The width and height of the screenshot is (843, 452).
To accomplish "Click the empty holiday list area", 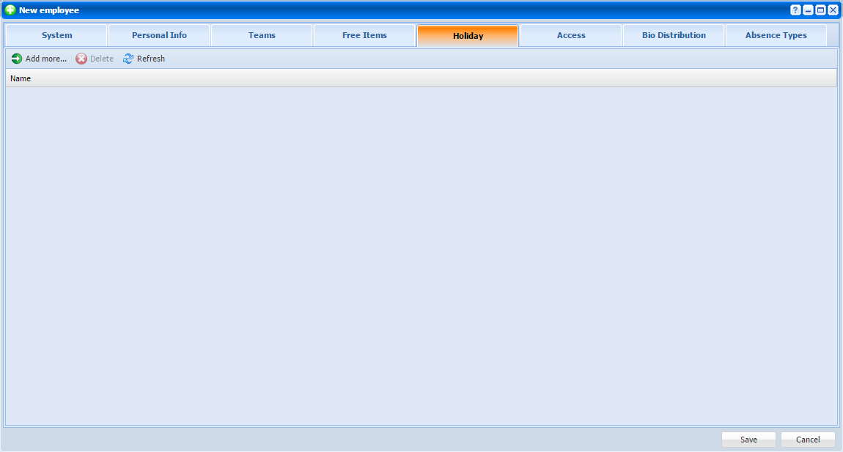I will [421, 255].
